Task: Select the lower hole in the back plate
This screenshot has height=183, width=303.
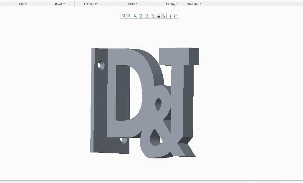Action: tap(124, 140)
